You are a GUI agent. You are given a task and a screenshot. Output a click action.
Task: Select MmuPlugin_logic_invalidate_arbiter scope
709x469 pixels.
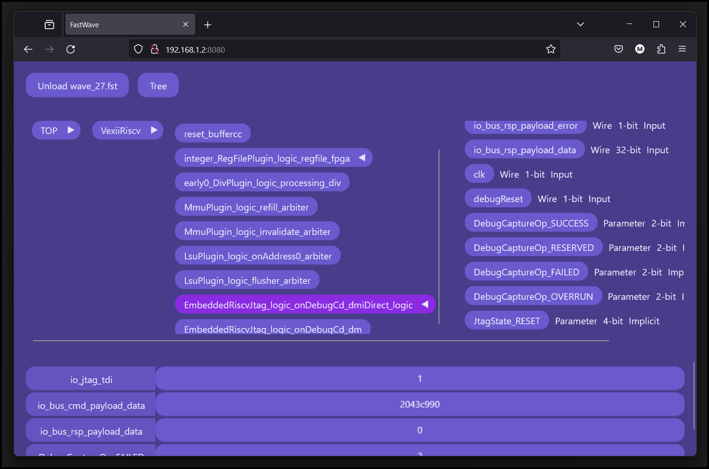257,231
